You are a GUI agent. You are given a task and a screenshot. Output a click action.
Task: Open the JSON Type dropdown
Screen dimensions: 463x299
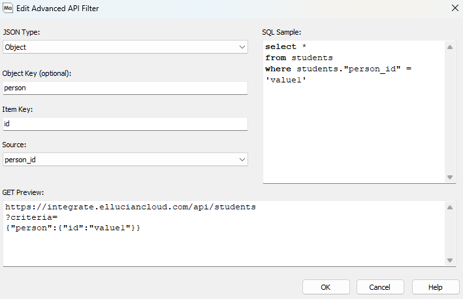point(125,47)
